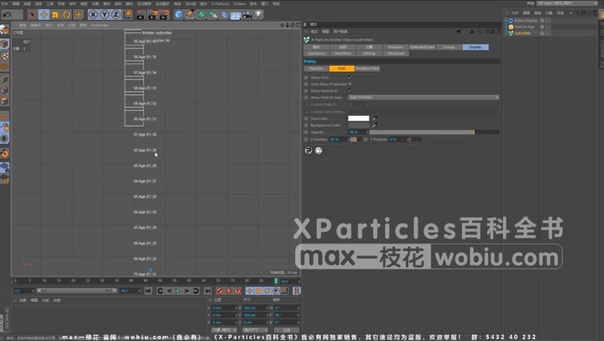Viewport: 604px width, 341px height.
Task: Toggle Particle Age green enable checkmark
Action: click(549, 27)
